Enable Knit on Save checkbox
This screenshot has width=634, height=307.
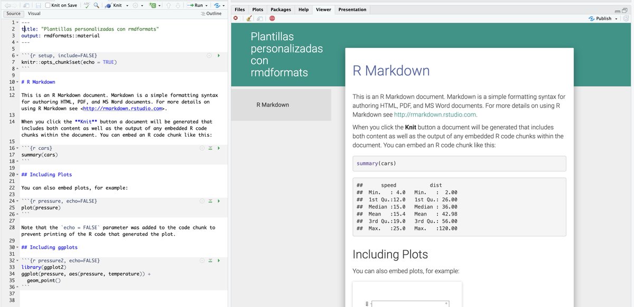point(48,5)
